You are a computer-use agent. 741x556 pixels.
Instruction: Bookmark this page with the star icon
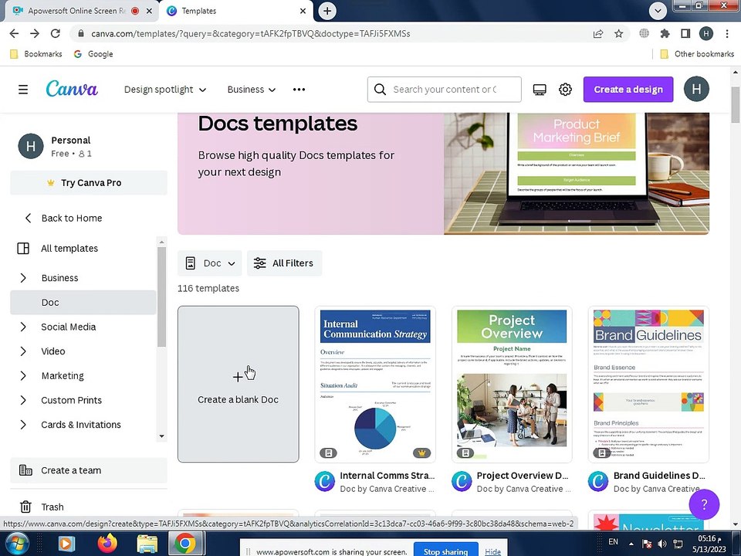tap(618, 33)
